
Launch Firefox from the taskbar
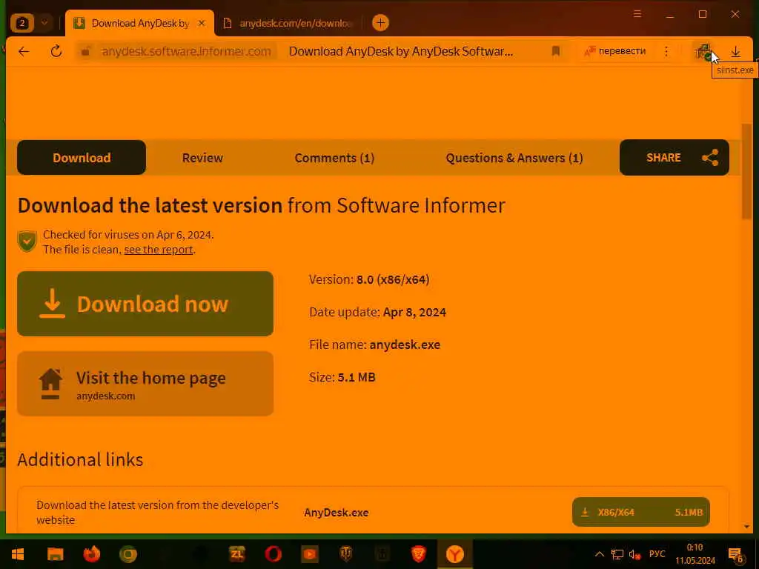(x=91, y=554)
